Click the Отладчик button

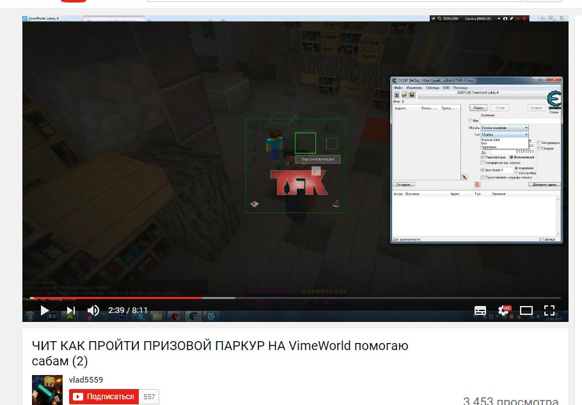404,185
